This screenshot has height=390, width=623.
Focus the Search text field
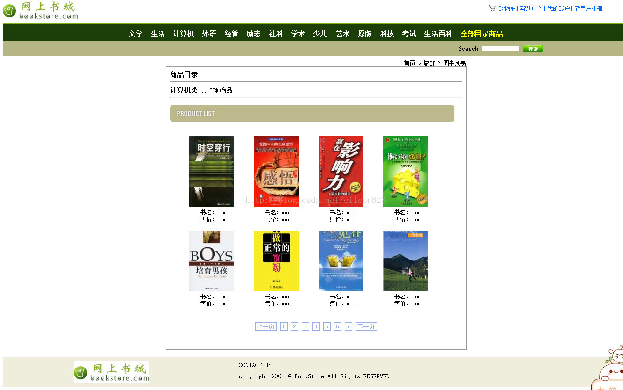501,49
